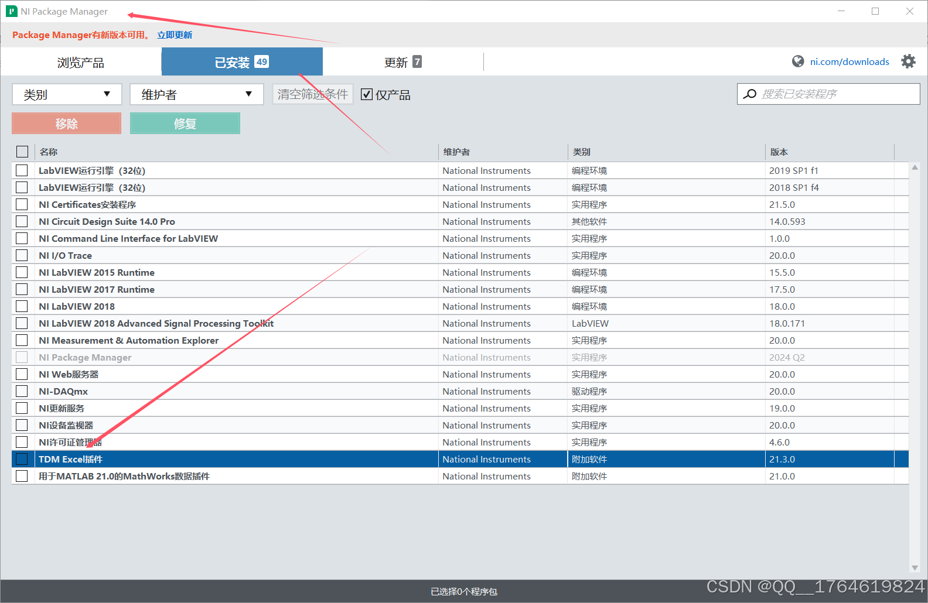Screen dimensions: 928x603
Task: Select the NI更新服务 row
Action: tap(460, 408)
